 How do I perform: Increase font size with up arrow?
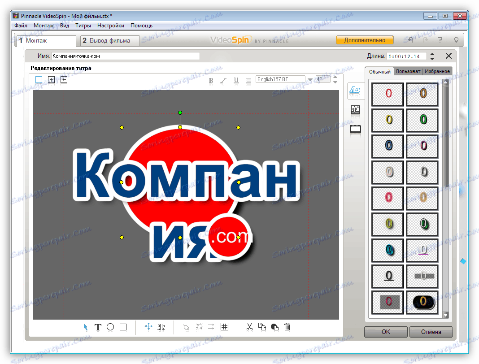335,77
